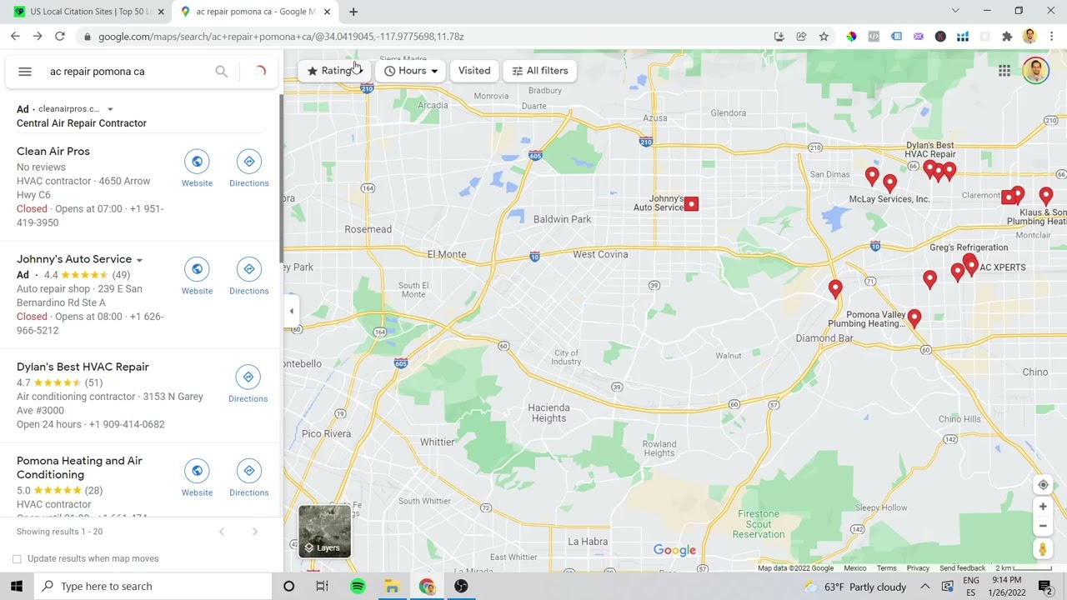Click the Windows taskbar search box

click(x=154, y=587)
